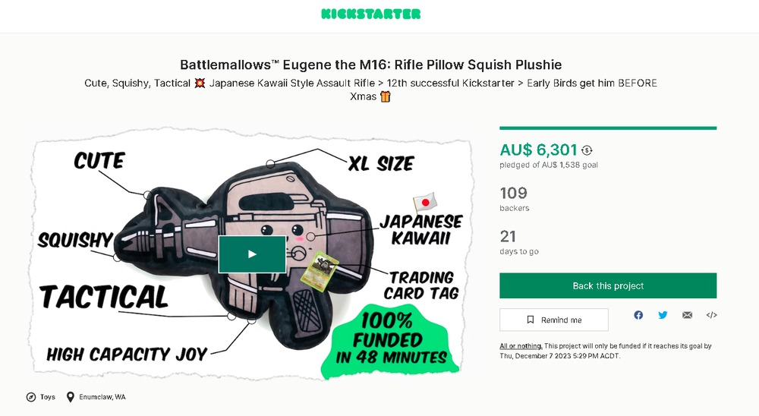
Task: Open the embed code icon
Action: pyautogui.click(x=712, y=315)
